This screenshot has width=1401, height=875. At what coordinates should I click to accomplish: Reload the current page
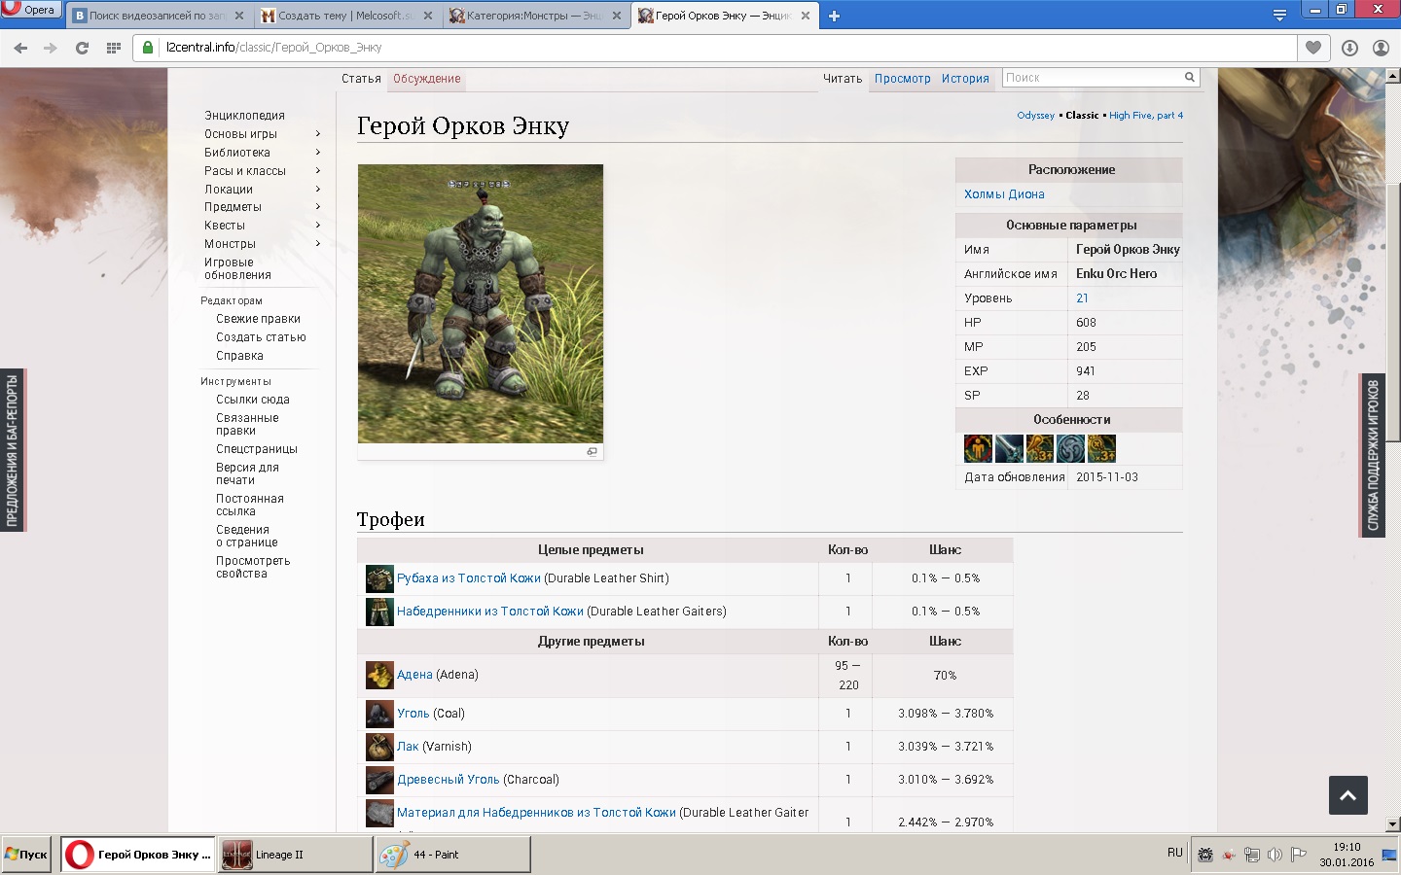(x=82, y=48)
